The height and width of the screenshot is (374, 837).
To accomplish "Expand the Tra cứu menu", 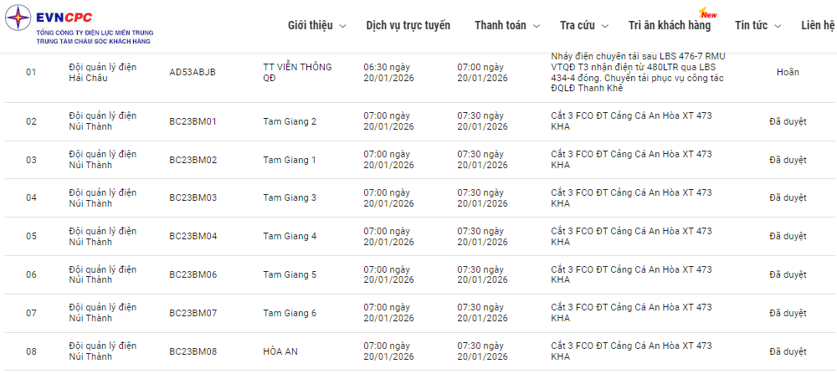I will coord(583,25).
